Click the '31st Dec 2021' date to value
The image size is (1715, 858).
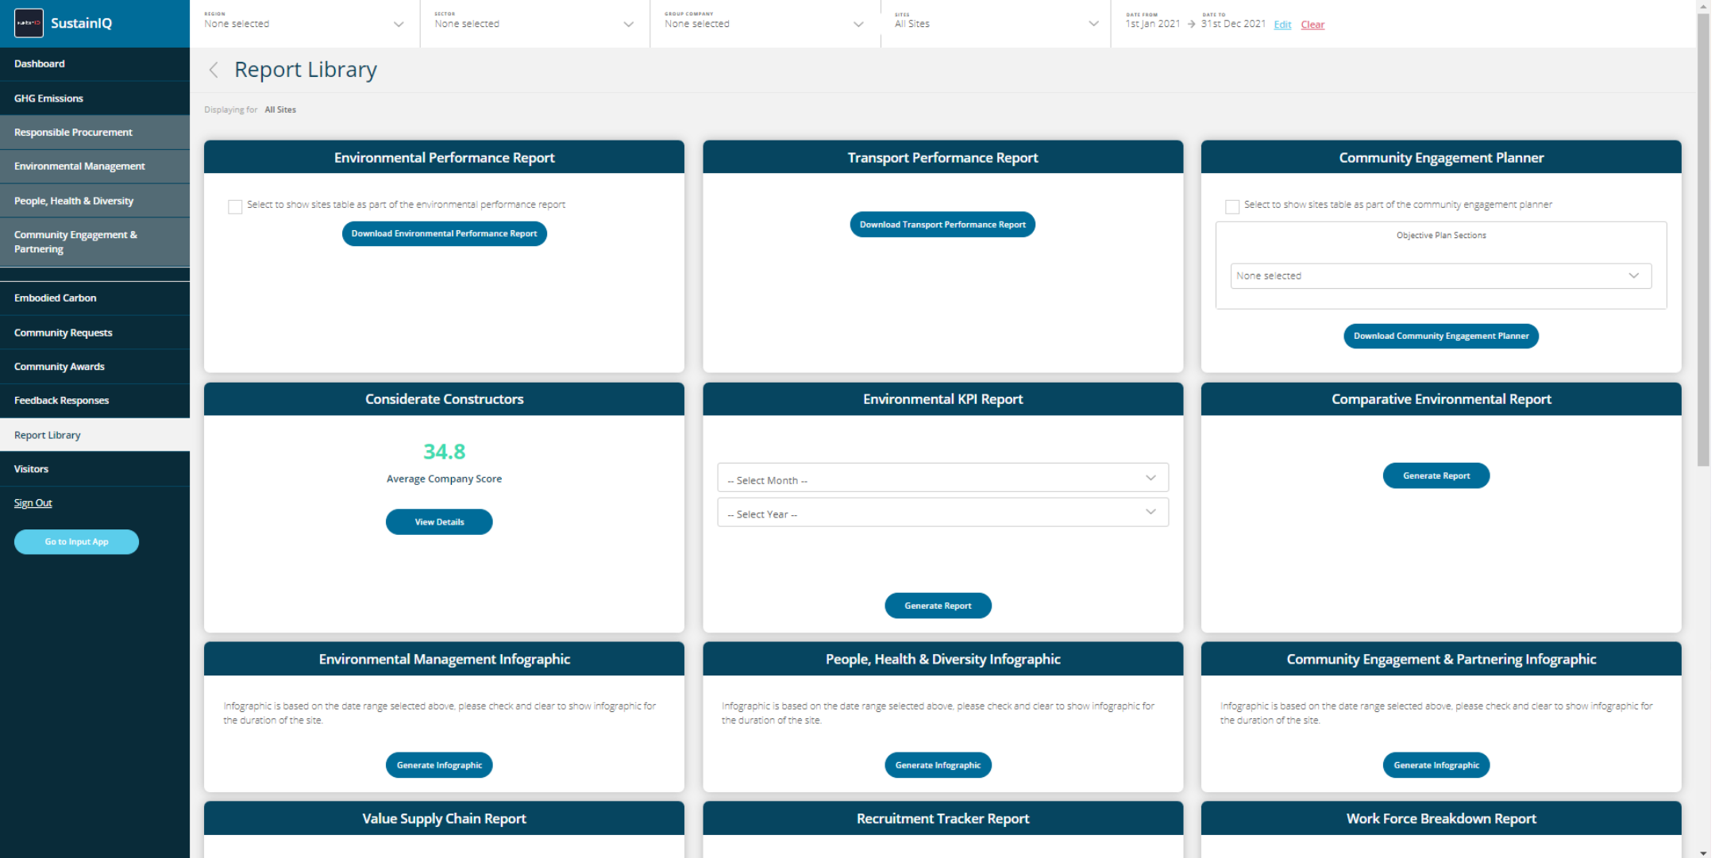click(1233, 24)
